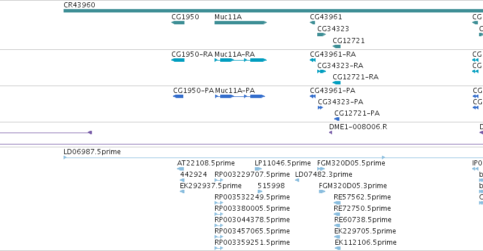Click the LD06987.5prime EST line

point(273,158)
